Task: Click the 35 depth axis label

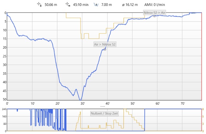Action: [x=4, y=73]
